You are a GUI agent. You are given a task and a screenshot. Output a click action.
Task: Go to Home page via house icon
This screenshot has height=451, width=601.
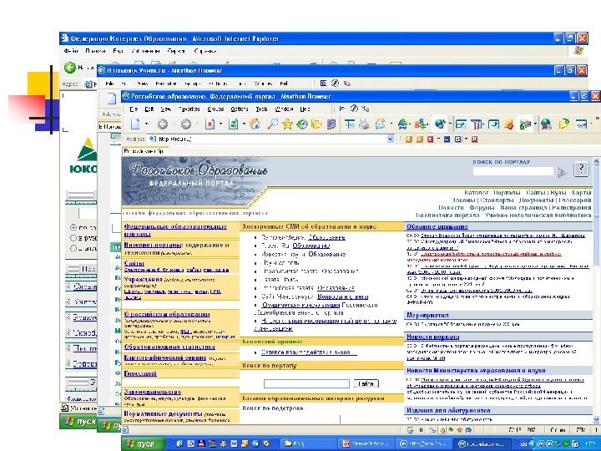255,124
